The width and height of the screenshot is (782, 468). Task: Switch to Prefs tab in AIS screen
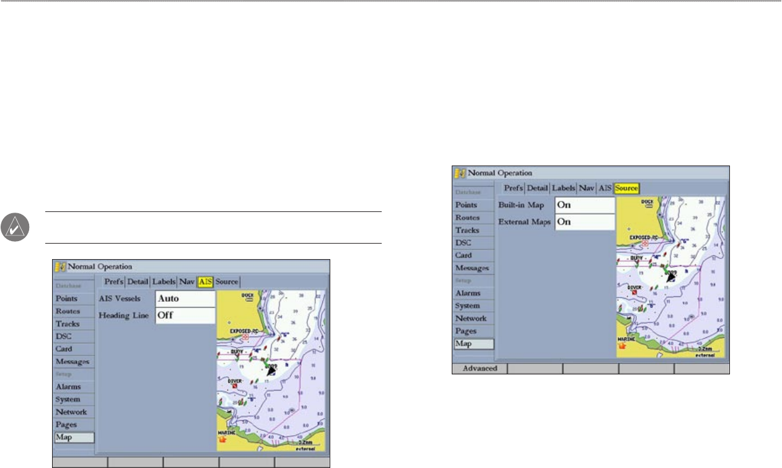tap(113, 281)
